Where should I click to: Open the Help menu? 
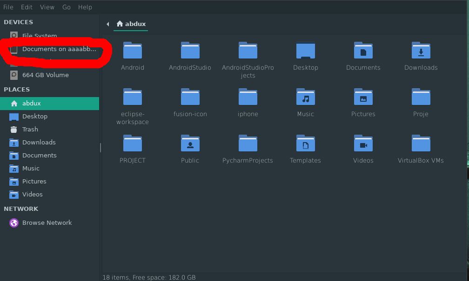[85, 7]
